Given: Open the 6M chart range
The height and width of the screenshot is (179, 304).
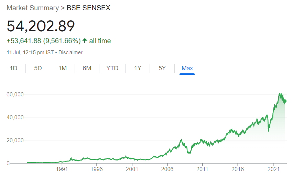Looking at the screenshot, I should (x=87, y=68).
